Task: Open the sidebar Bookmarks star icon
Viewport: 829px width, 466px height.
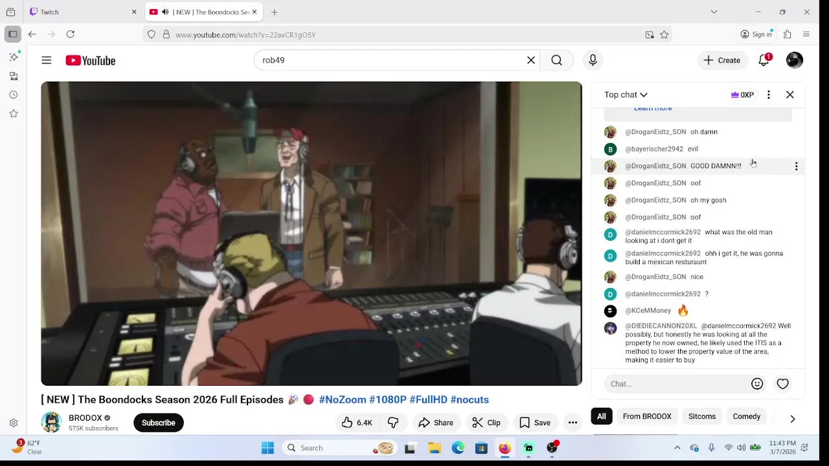Action: point(14,113)
